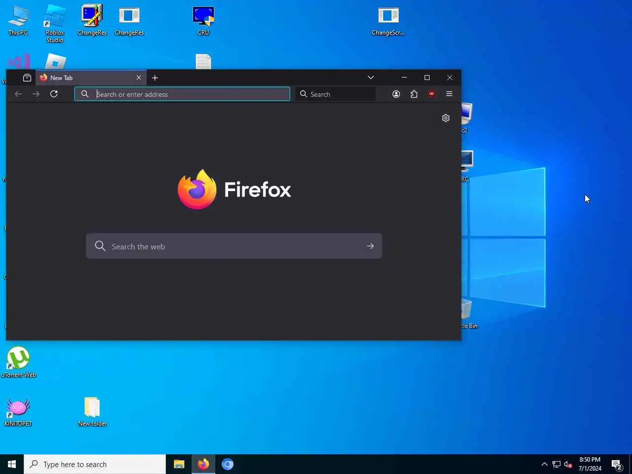
Task: Click the Firefox taskbar button
Action: (x=203, y=464)
